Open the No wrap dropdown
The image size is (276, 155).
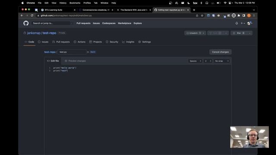(221, 61)
